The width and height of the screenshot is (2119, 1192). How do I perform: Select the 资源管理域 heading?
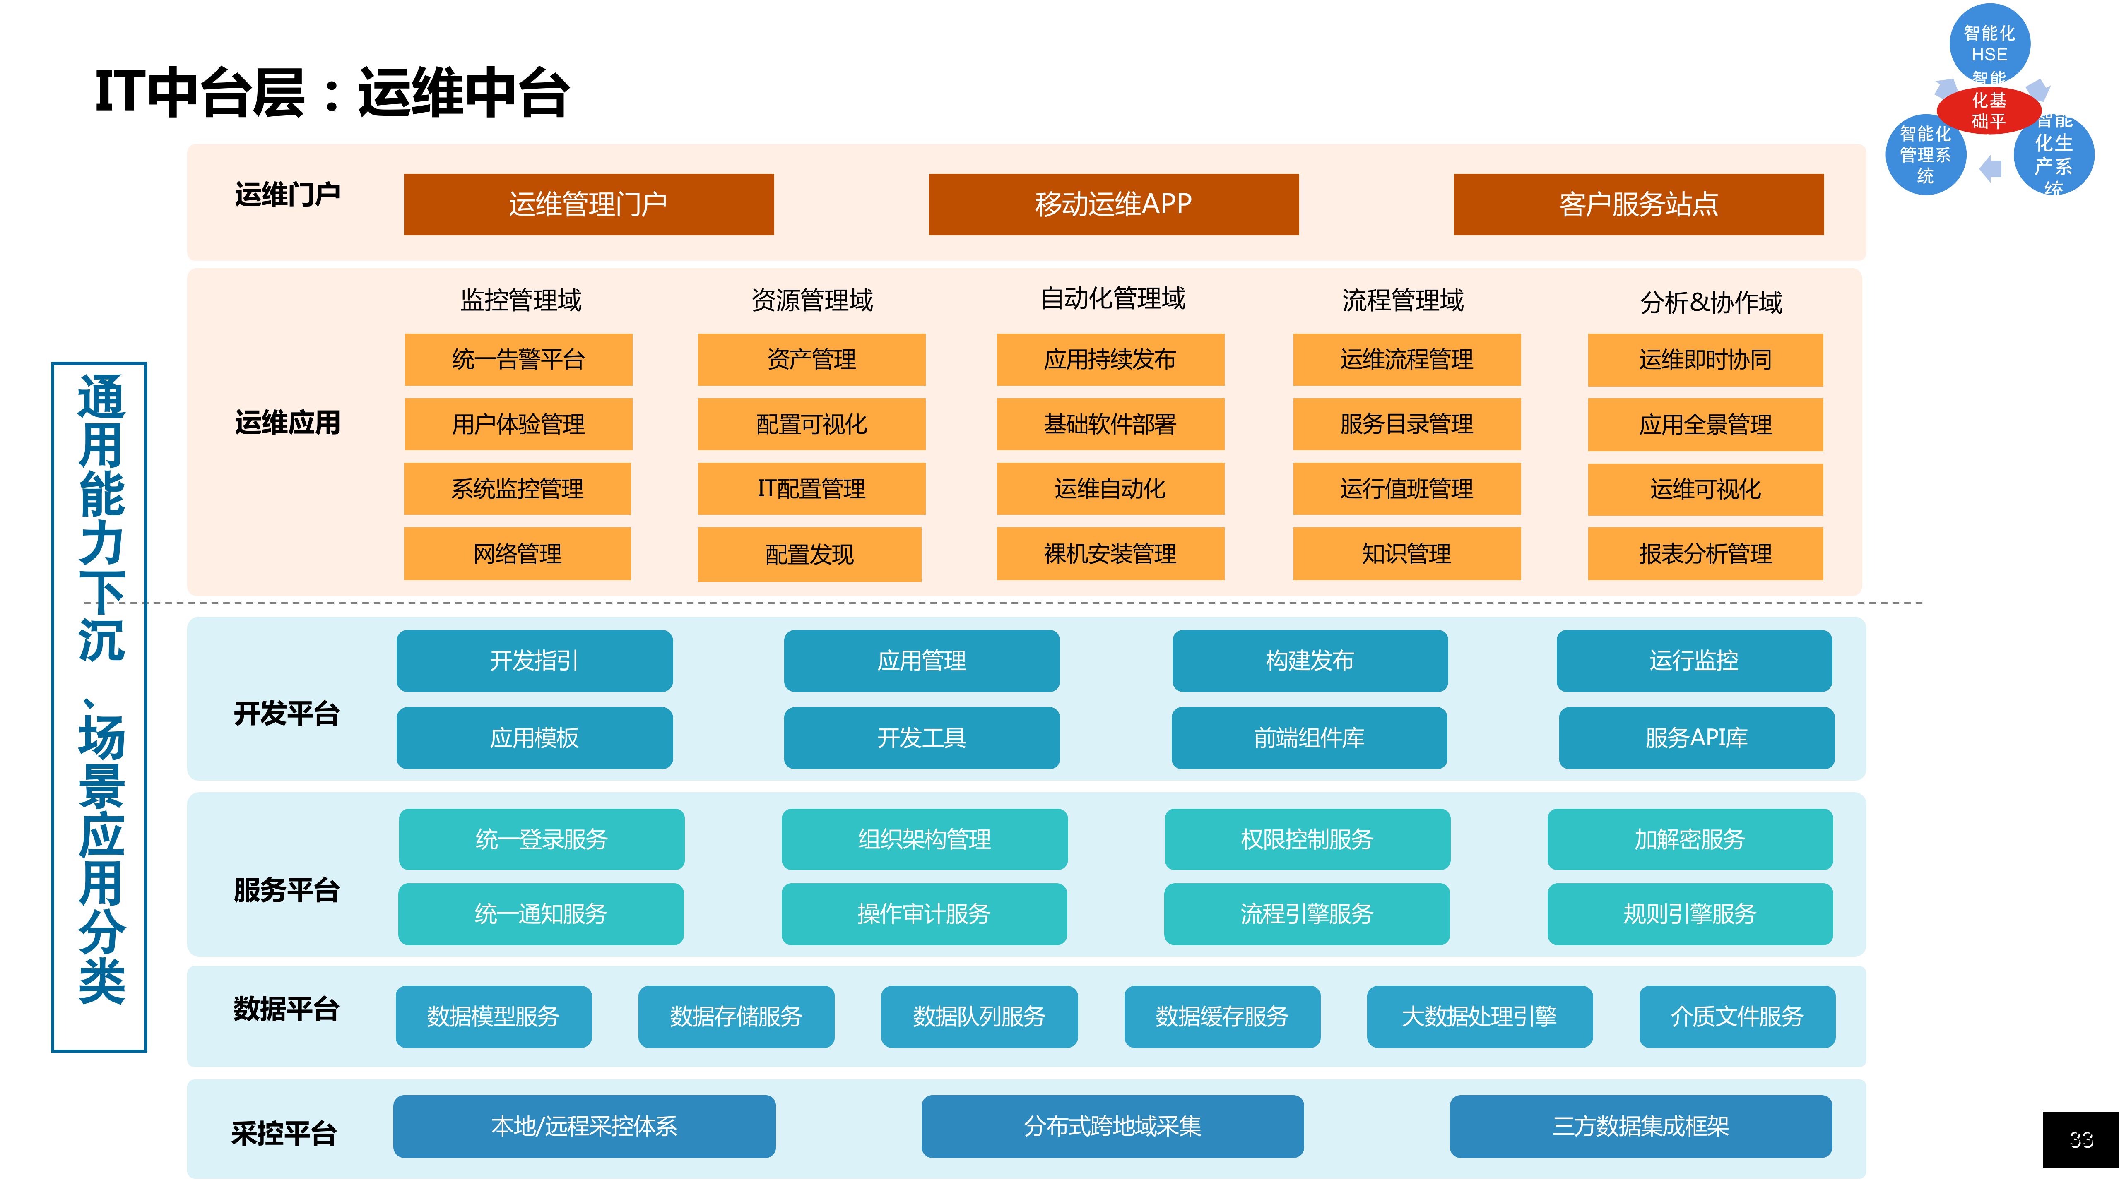pyautogui.click(x=812, y=301)
